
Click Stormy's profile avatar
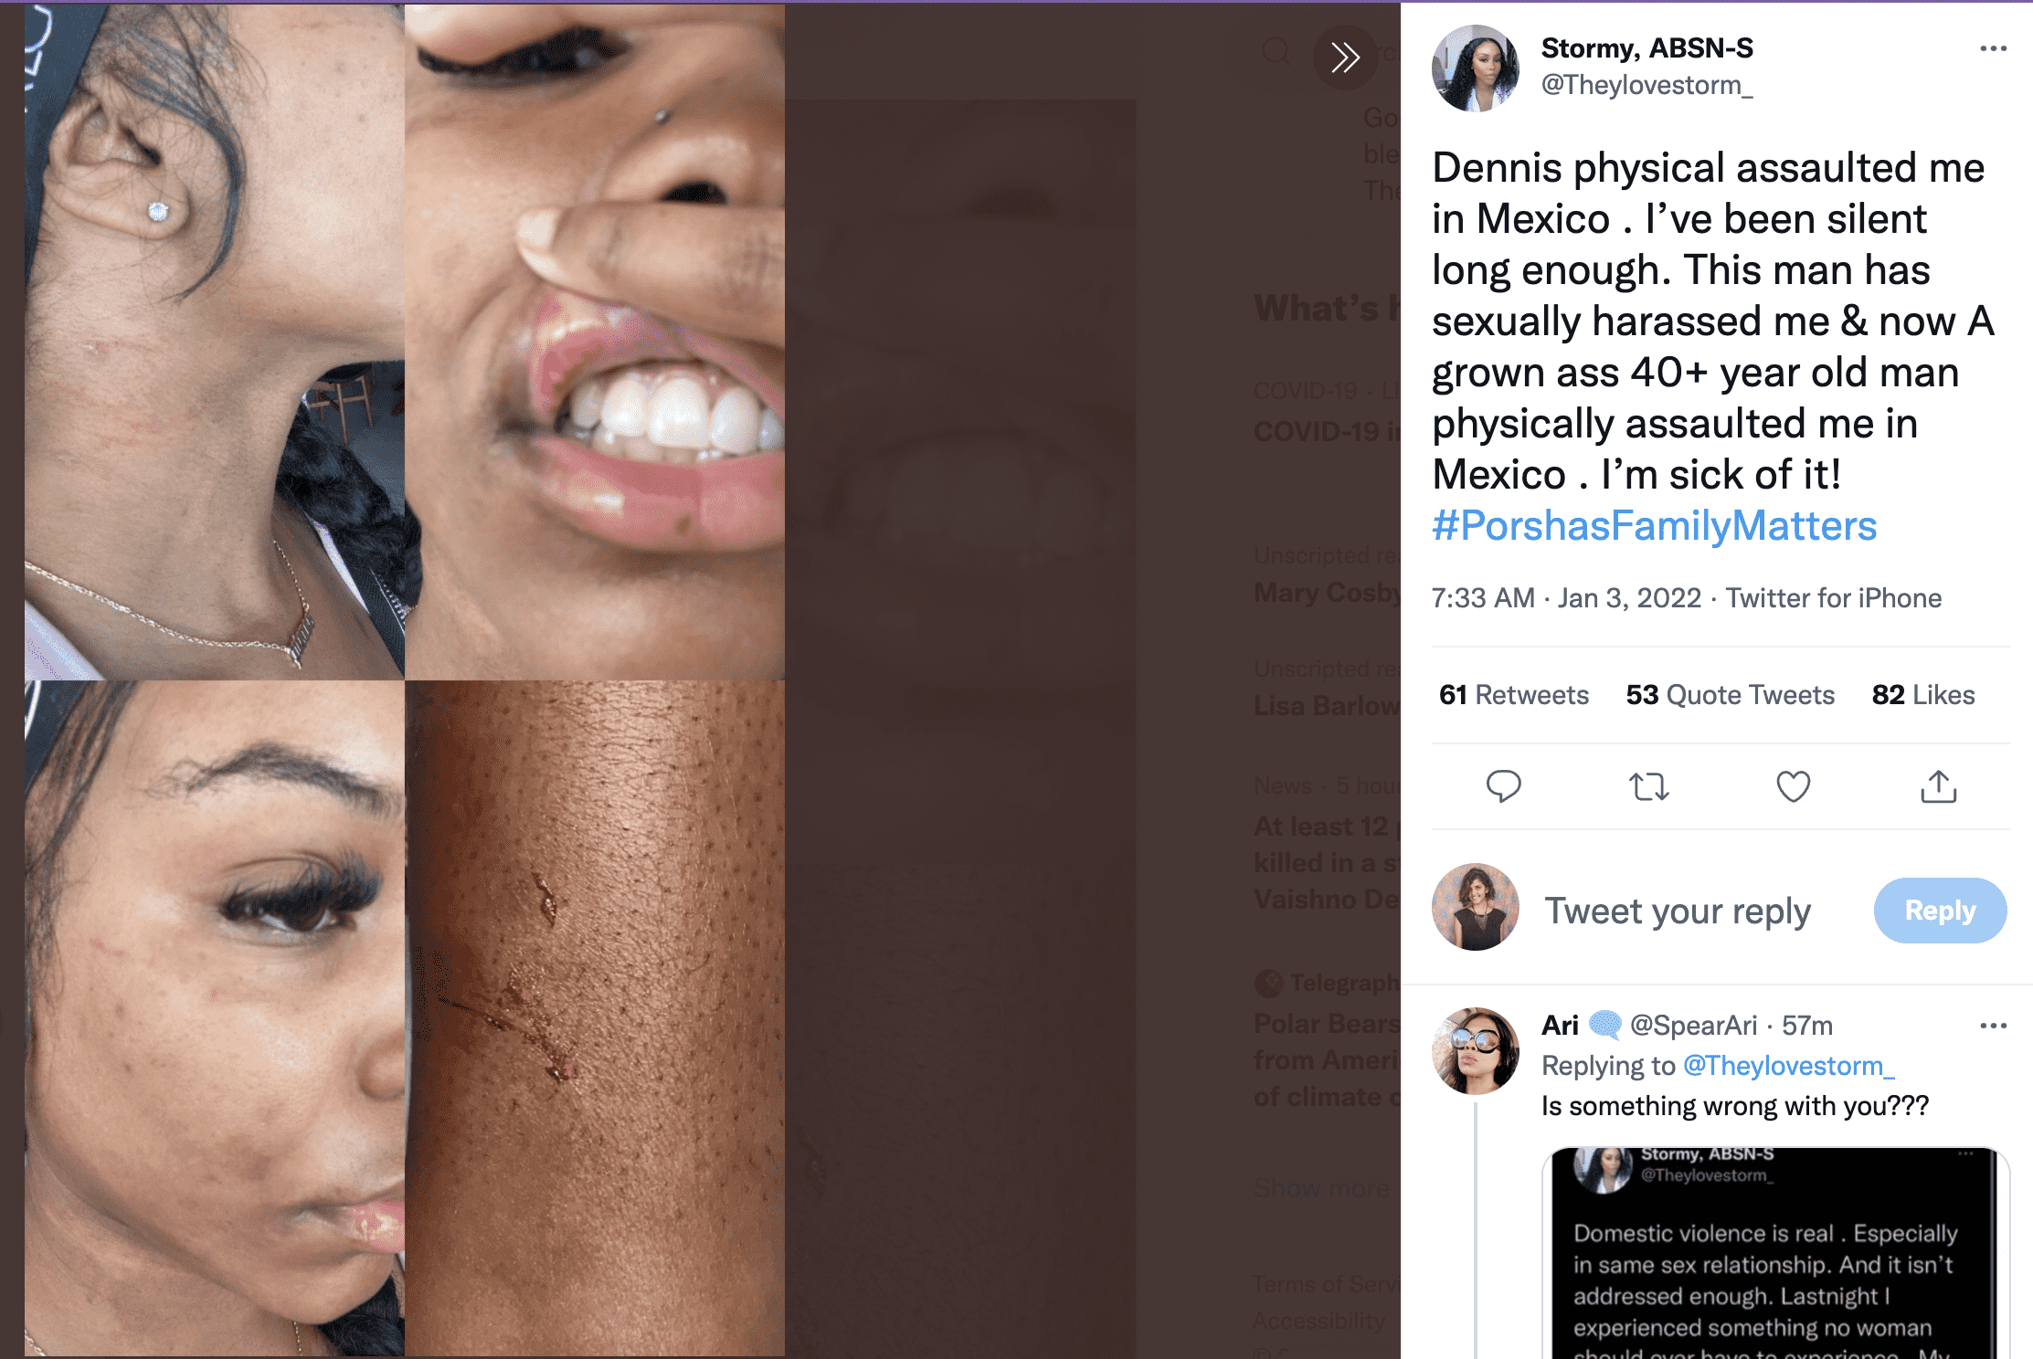[1476, 68]
